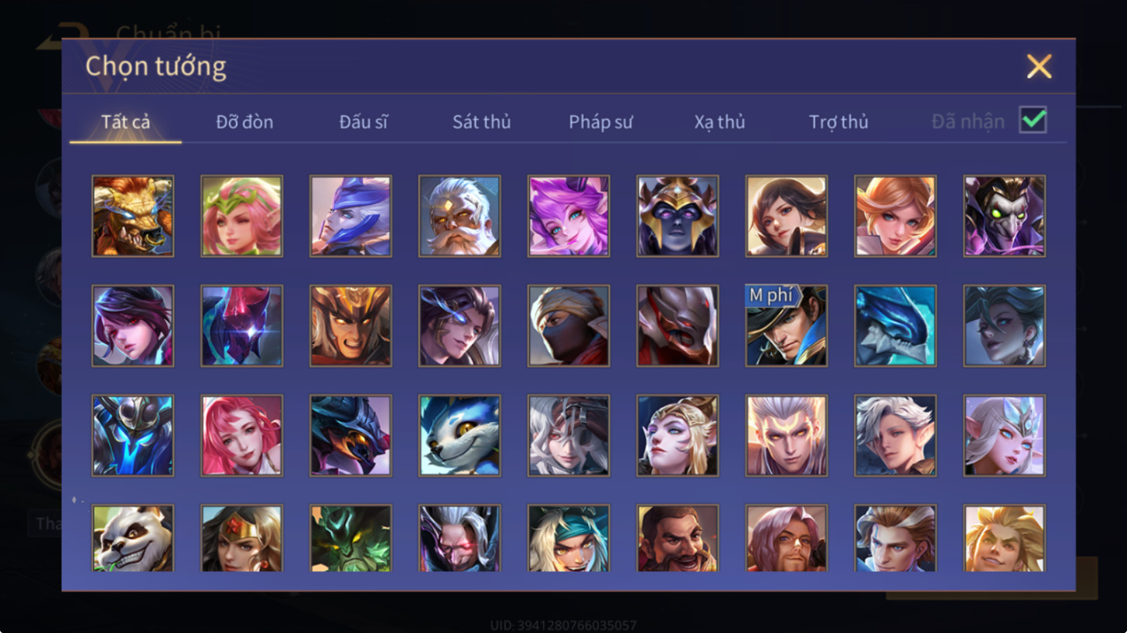Go to the 'Đấu sĩ' tab
Screen dimensions: 1127x633
pos(363,122)
